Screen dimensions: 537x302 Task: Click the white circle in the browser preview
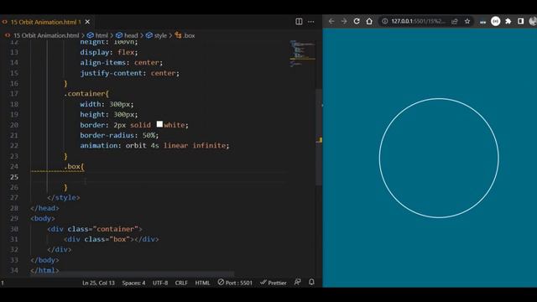click(439, 158)
